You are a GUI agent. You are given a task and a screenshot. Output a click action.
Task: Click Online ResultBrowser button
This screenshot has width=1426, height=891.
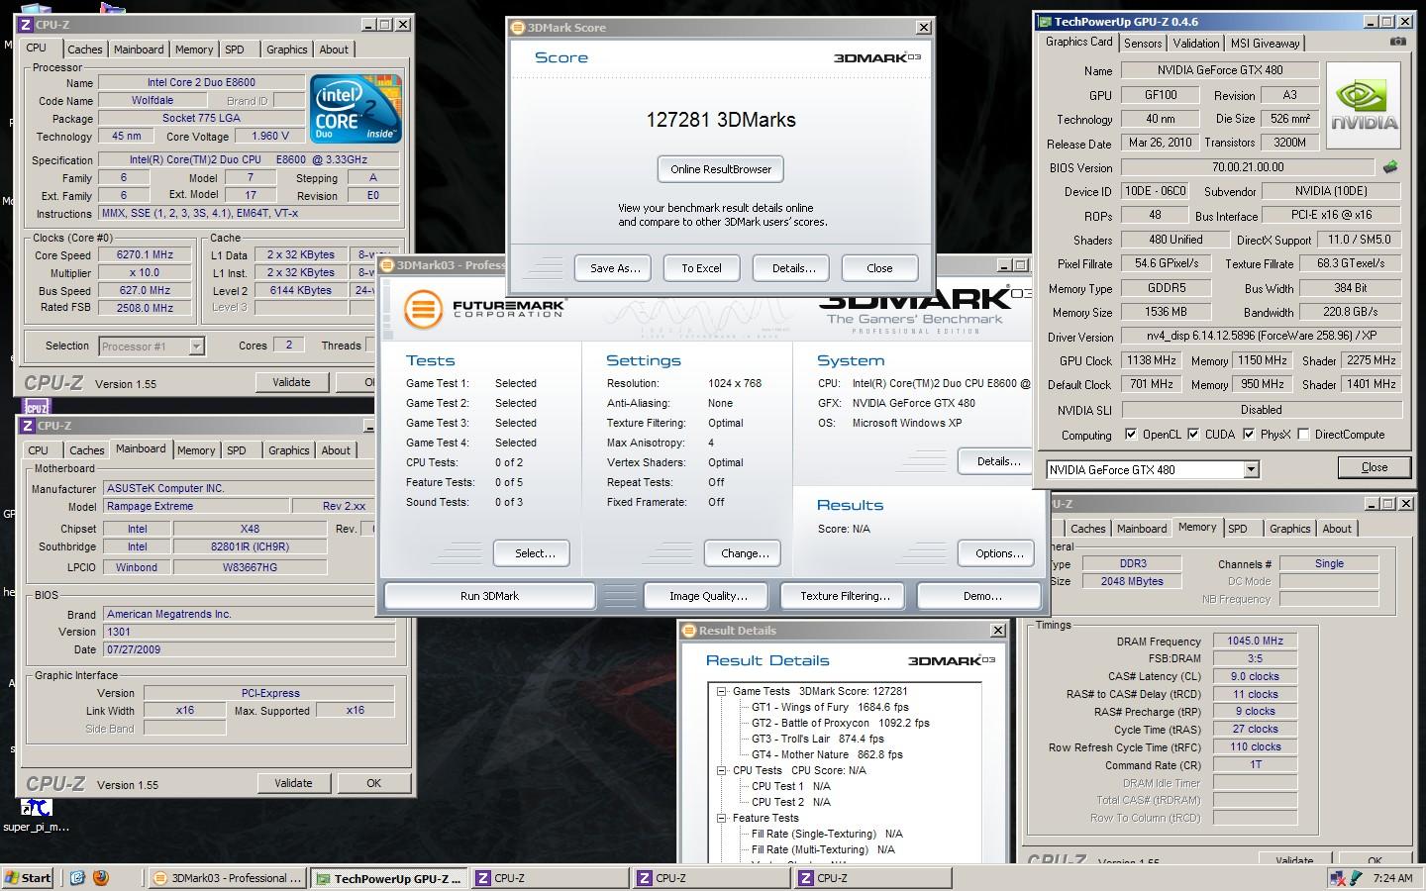(x=721, y=169)
